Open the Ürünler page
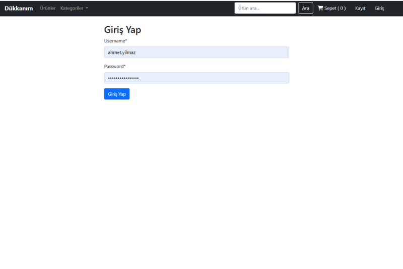The width and height of the screenshot is (403, 269). (48, 8)
